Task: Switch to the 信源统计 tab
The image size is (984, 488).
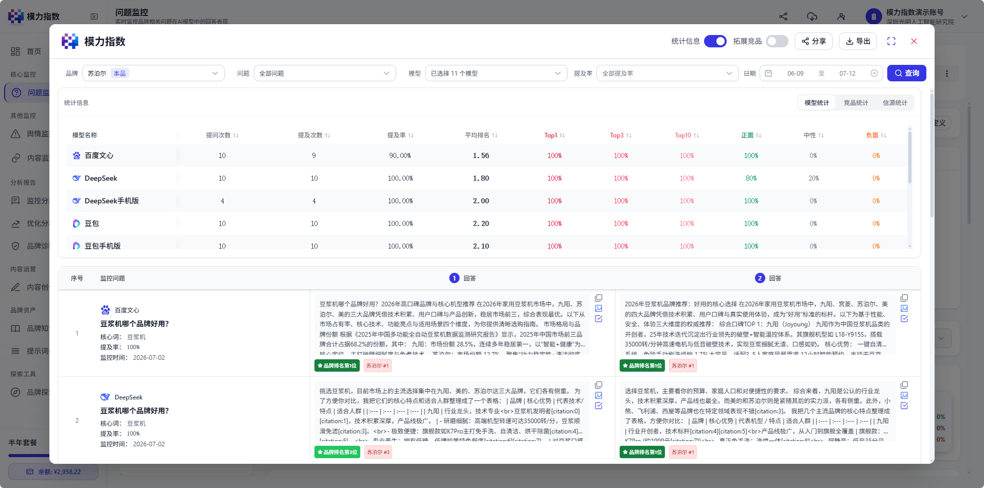Action: coord(895,102)
